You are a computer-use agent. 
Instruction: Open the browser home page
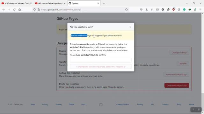[20, 9]
